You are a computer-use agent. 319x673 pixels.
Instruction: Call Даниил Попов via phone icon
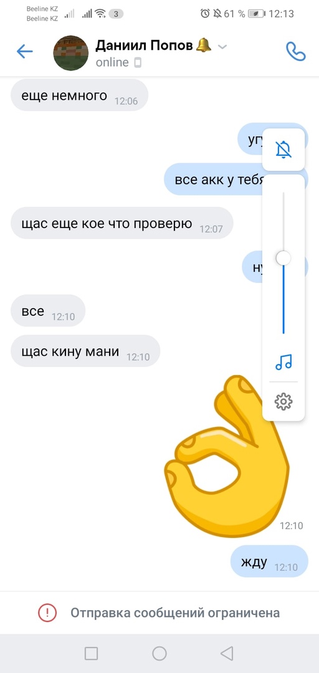coord(295,52)
